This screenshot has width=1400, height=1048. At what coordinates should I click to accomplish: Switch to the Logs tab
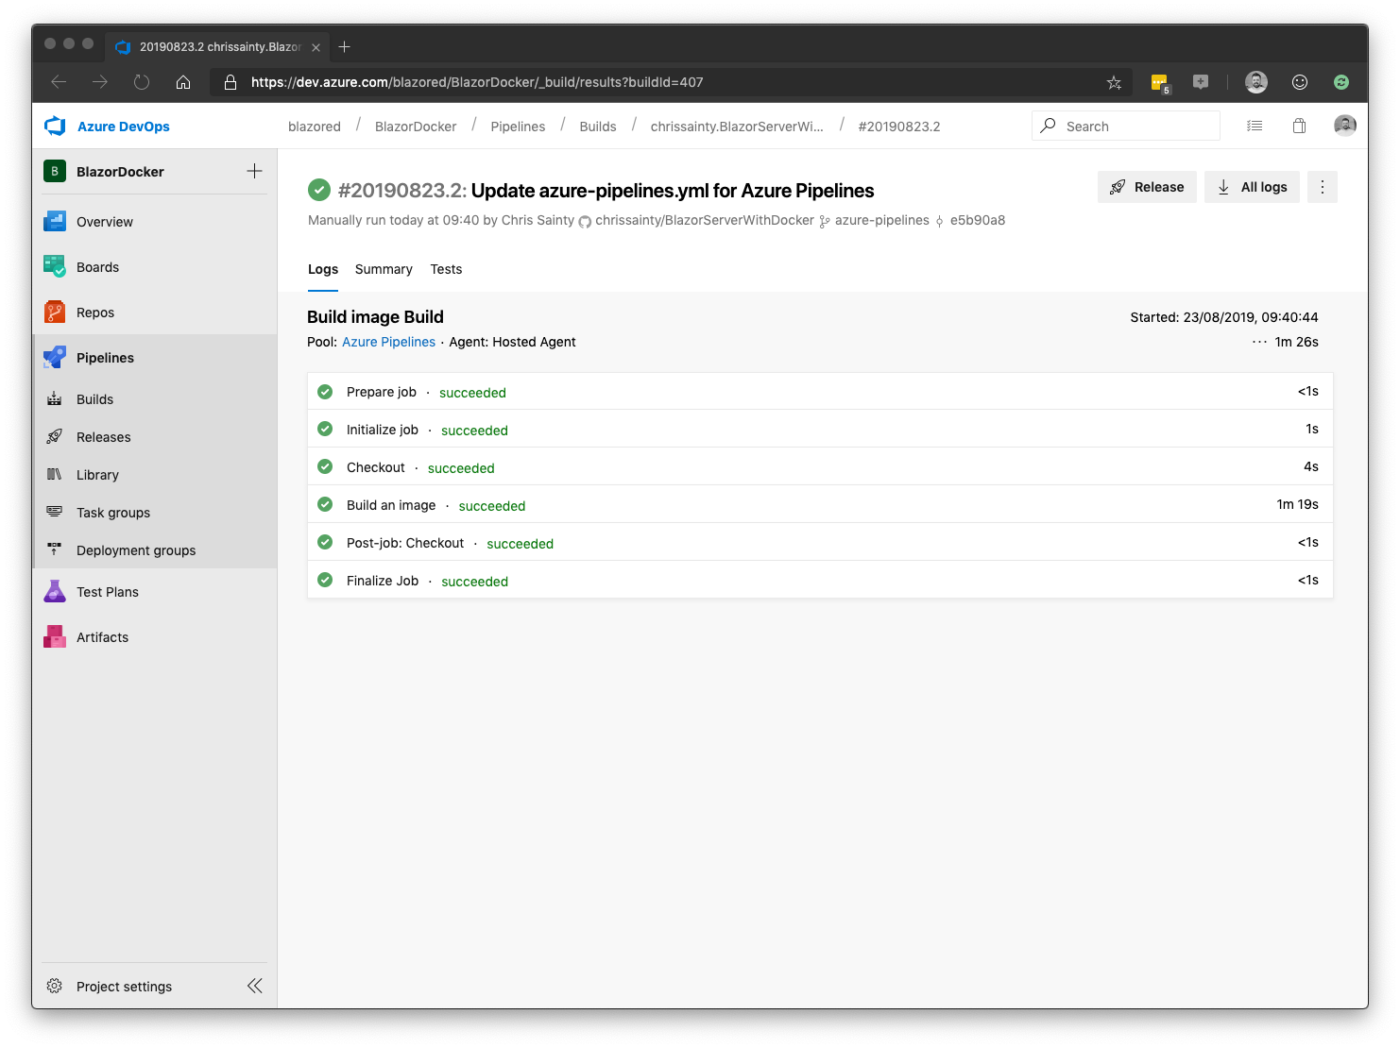point(323,269)
